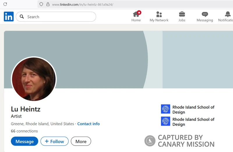Open Messaging chat bubble icon
The width and height of the screenshot is (233, 152).
point(205,14)
